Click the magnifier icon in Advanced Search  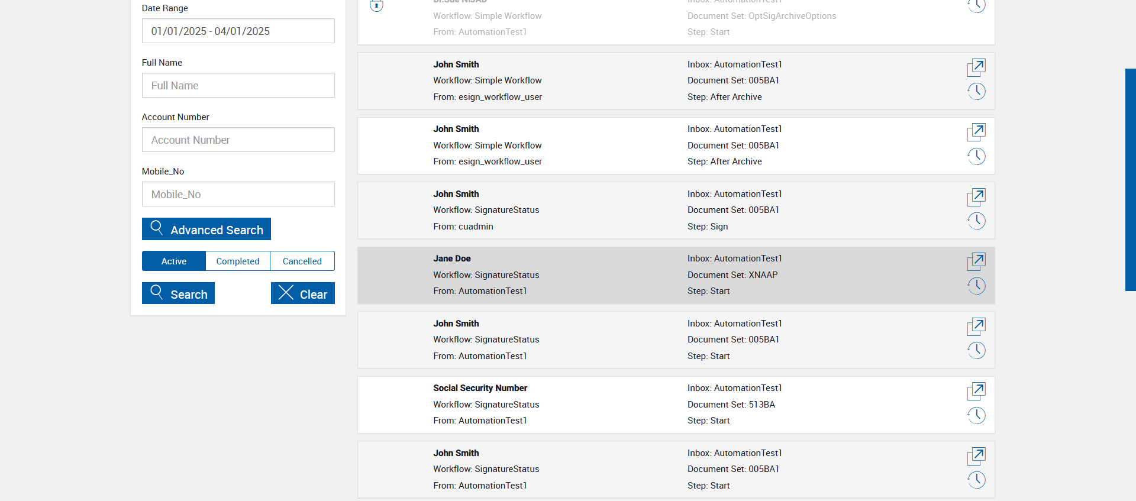tap(157, 228)
